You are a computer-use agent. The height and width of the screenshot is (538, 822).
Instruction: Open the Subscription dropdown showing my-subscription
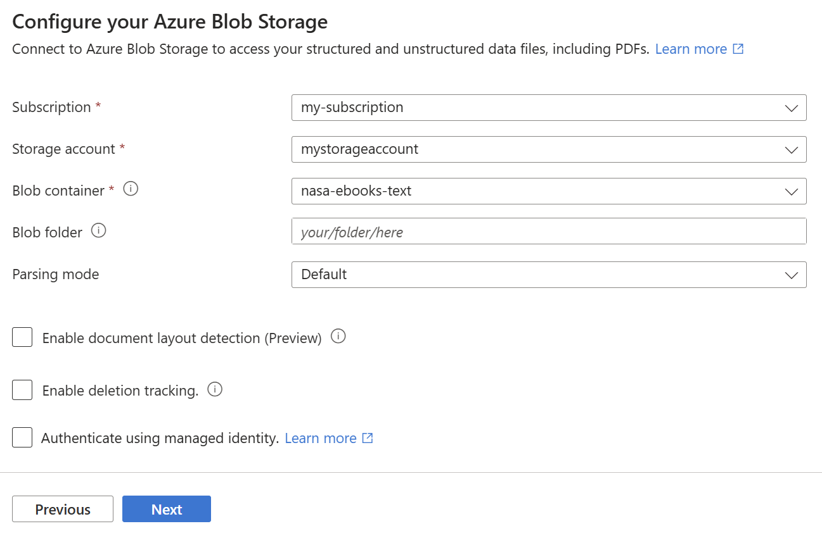pyautogui.click(x=548, y=108)
